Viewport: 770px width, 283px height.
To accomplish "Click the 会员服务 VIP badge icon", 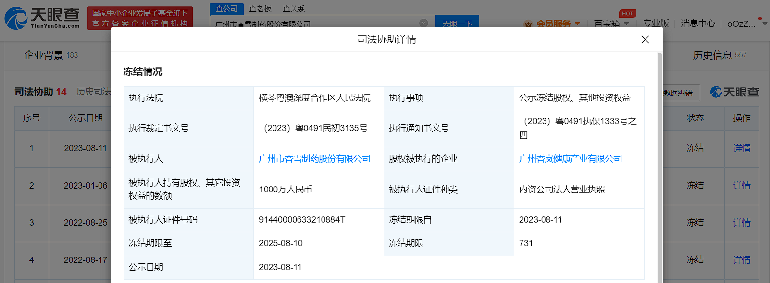I will point(528,24).
